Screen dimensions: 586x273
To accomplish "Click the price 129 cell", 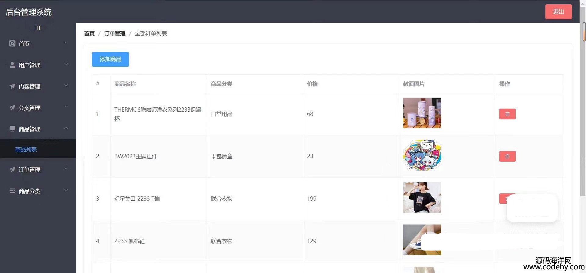I will [312, 241].
